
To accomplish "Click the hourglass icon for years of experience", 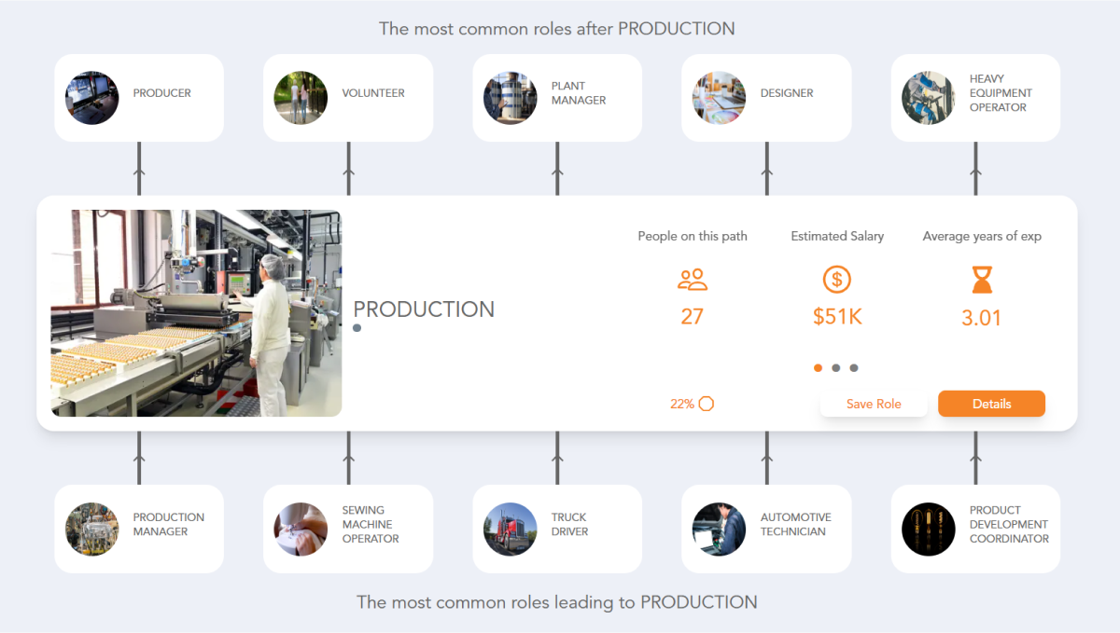I will pyautogui.click(x=981, y=279).
